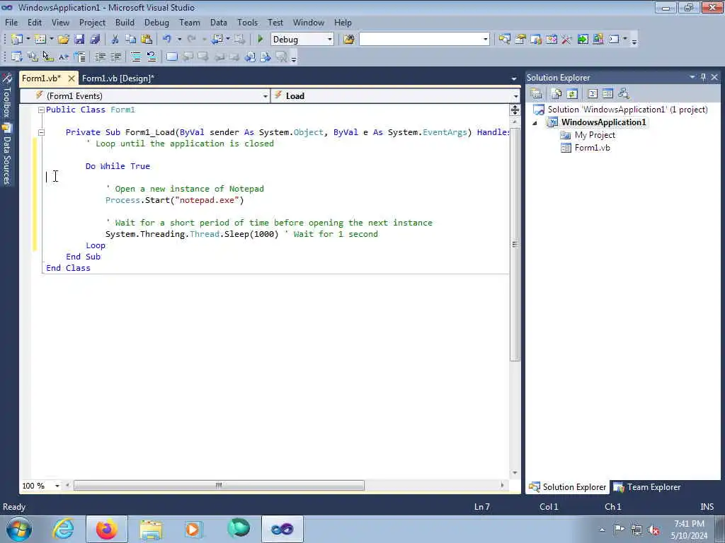Image resolution: width=725 pixels, height=543 pixels.
Task: Click the Find text input field
Action: point(421,40)
